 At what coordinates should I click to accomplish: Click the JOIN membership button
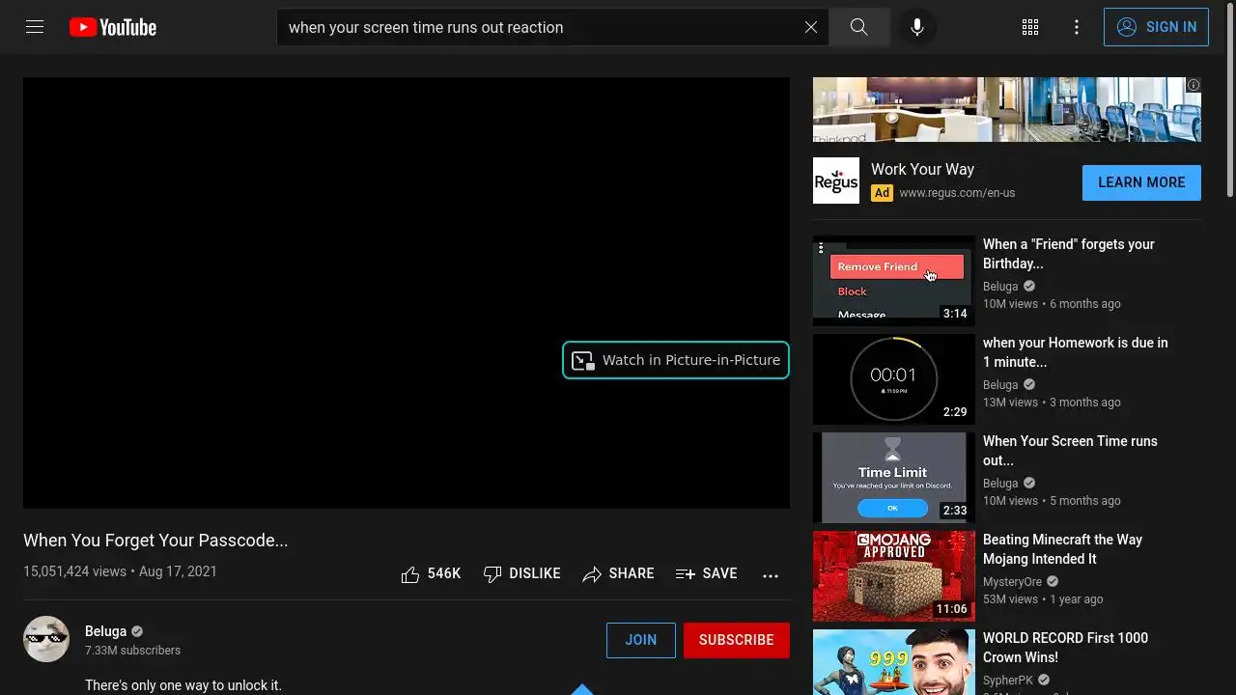point(641,640)
